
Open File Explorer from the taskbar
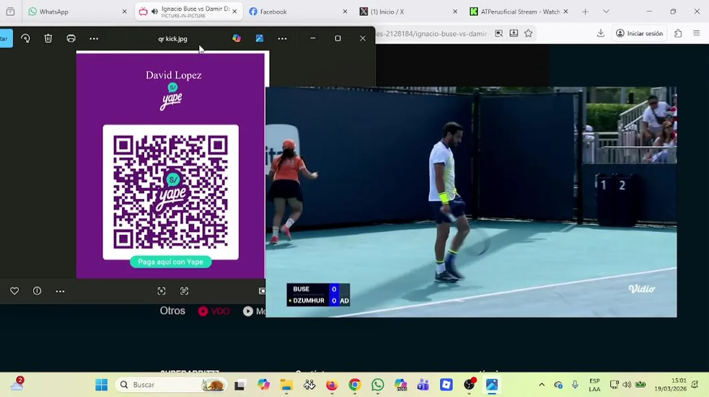tap(286, 385)
